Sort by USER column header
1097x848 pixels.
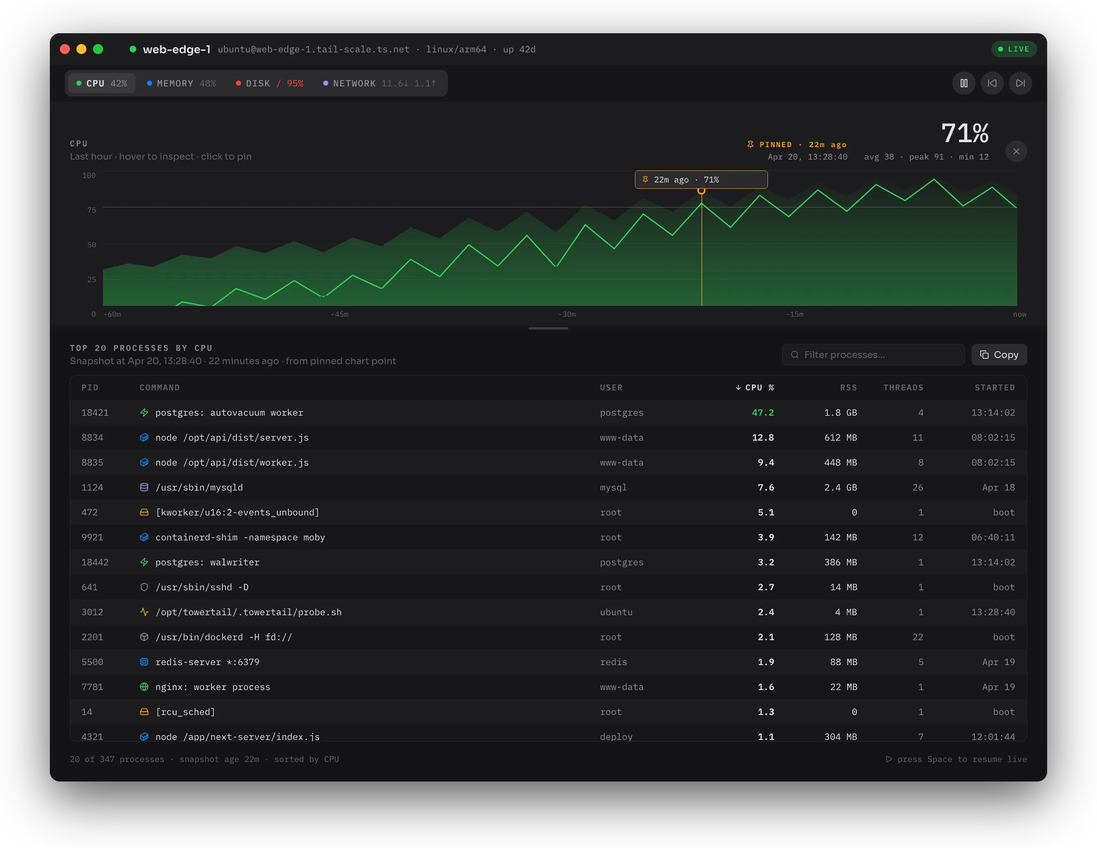pyautogui.click(x=611, y=387)
